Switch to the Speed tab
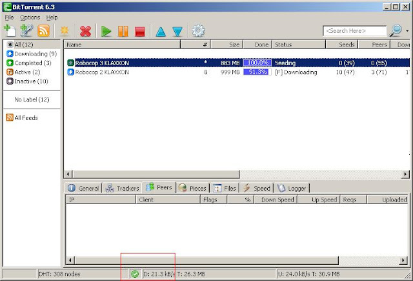The image size is (413, 281). tap(257, 188)
